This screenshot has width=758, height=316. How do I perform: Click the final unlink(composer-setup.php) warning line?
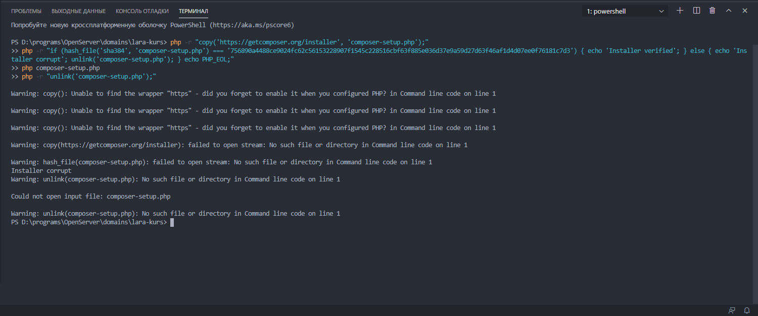coord(176,214)
